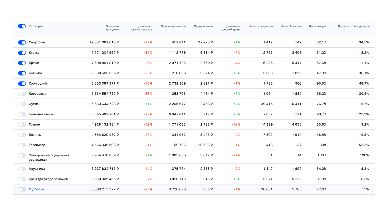This screenshot has width=389, height=215.
Task: Click the Заказано товаров column header
Action: point(173,26)
